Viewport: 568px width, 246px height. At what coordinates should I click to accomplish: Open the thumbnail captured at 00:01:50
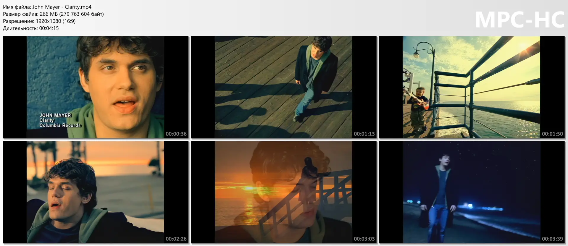click(472, 87)
